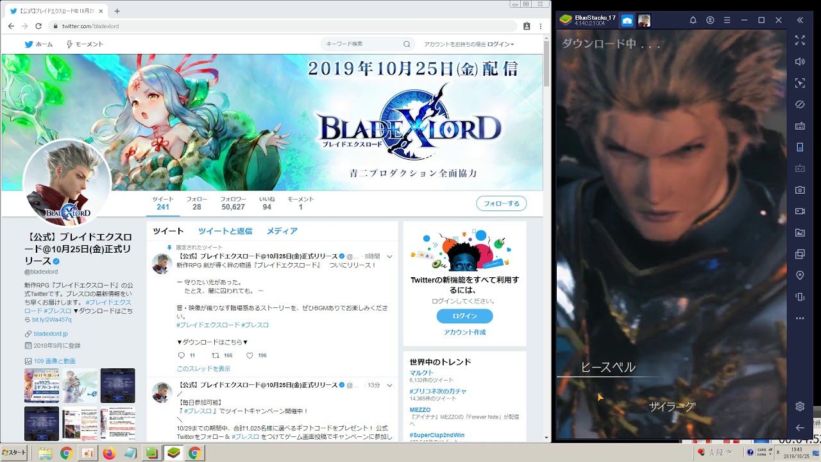
Task: Open the Followers count 50,627
Action: click(x=233, y=203)
